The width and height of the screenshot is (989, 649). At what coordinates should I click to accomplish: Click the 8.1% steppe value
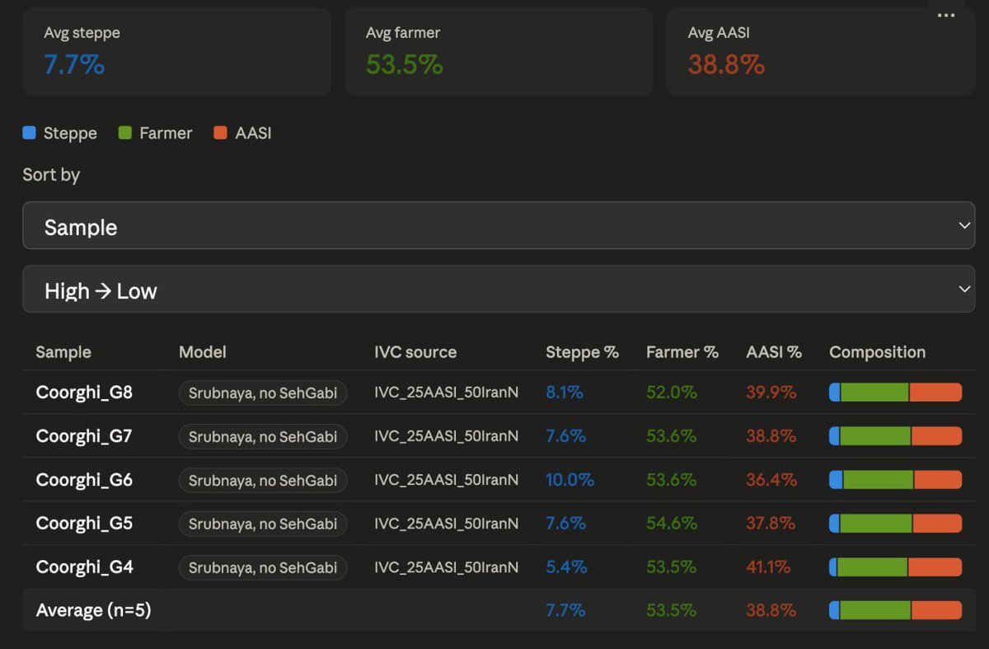565,393
